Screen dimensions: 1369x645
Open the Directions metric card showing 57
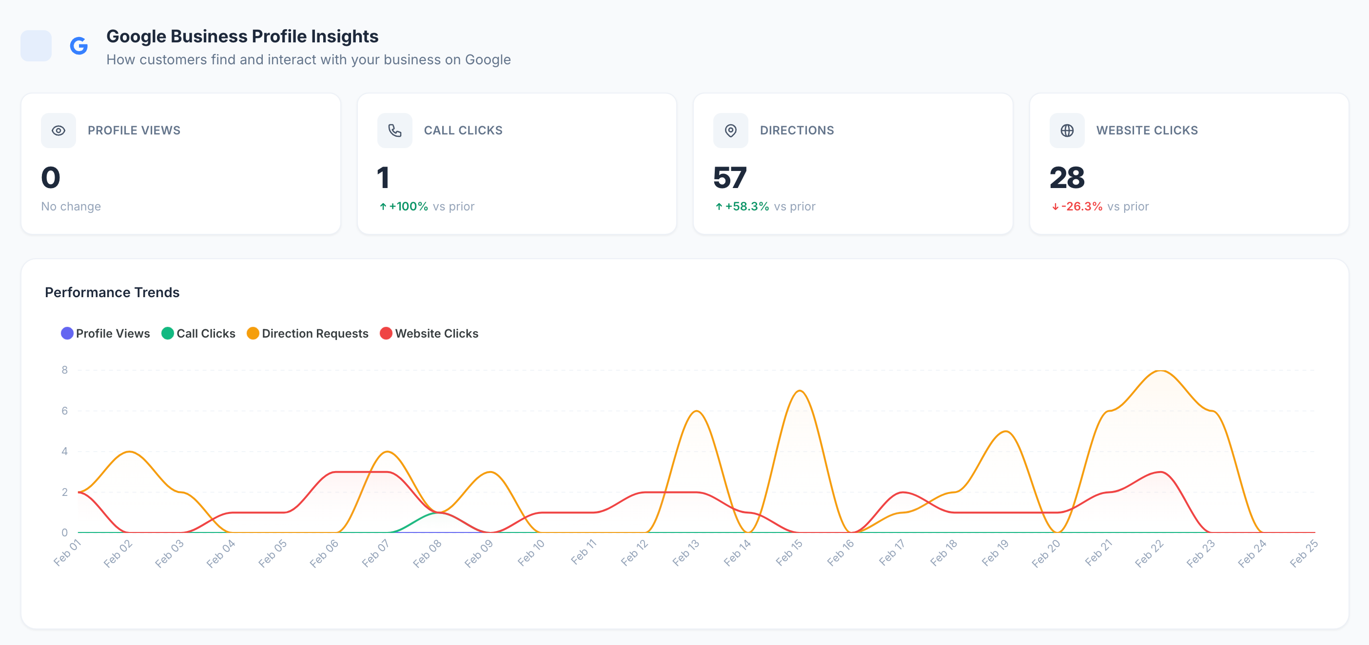tap(852, 164)
